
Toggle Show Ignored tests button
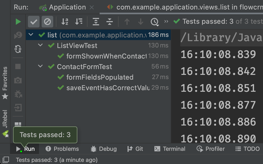click(x=47, y=22)
